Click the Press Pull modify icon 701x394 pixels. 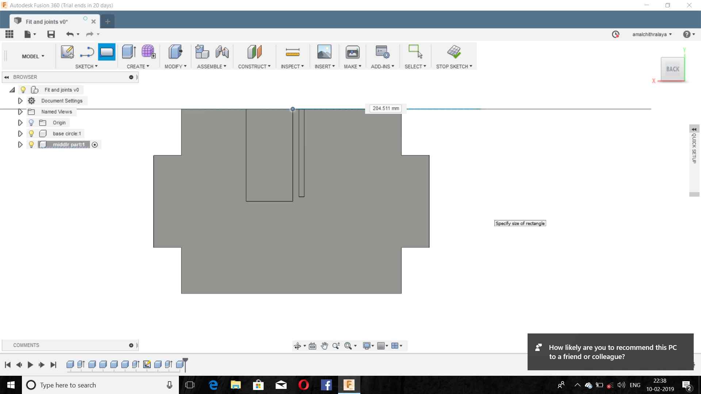point(175,52)
